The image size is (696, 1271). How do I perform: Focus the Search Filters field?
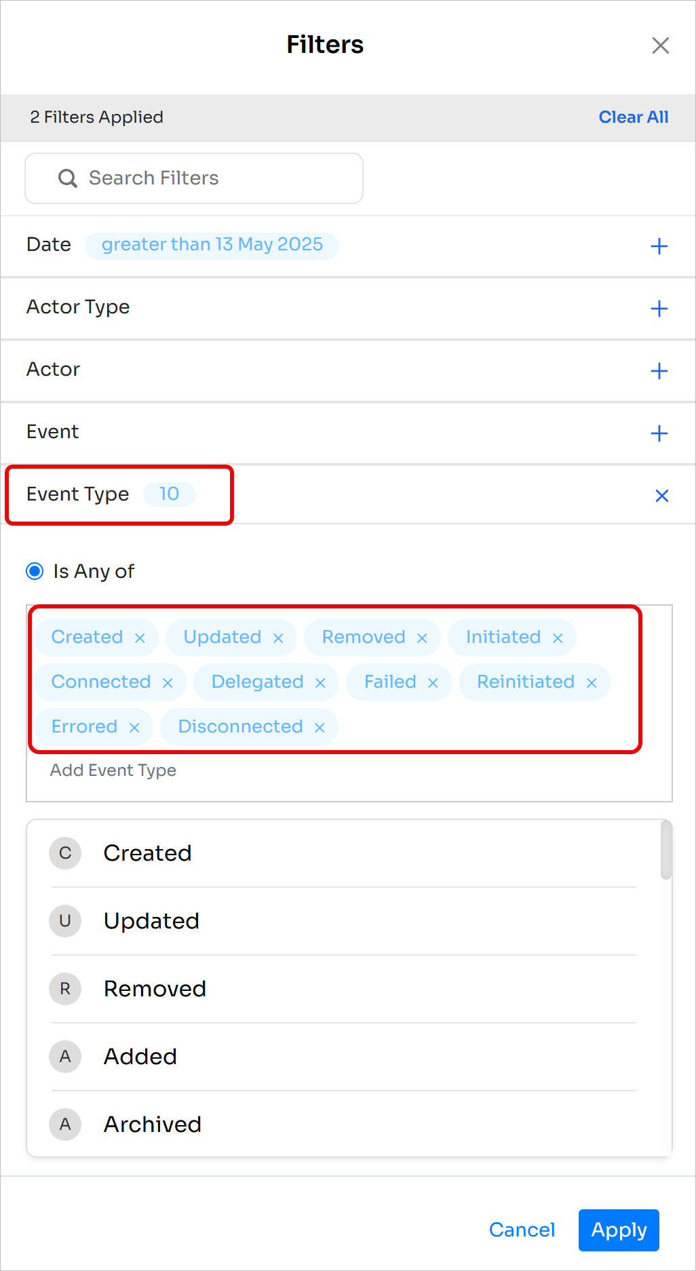(194, 178)
